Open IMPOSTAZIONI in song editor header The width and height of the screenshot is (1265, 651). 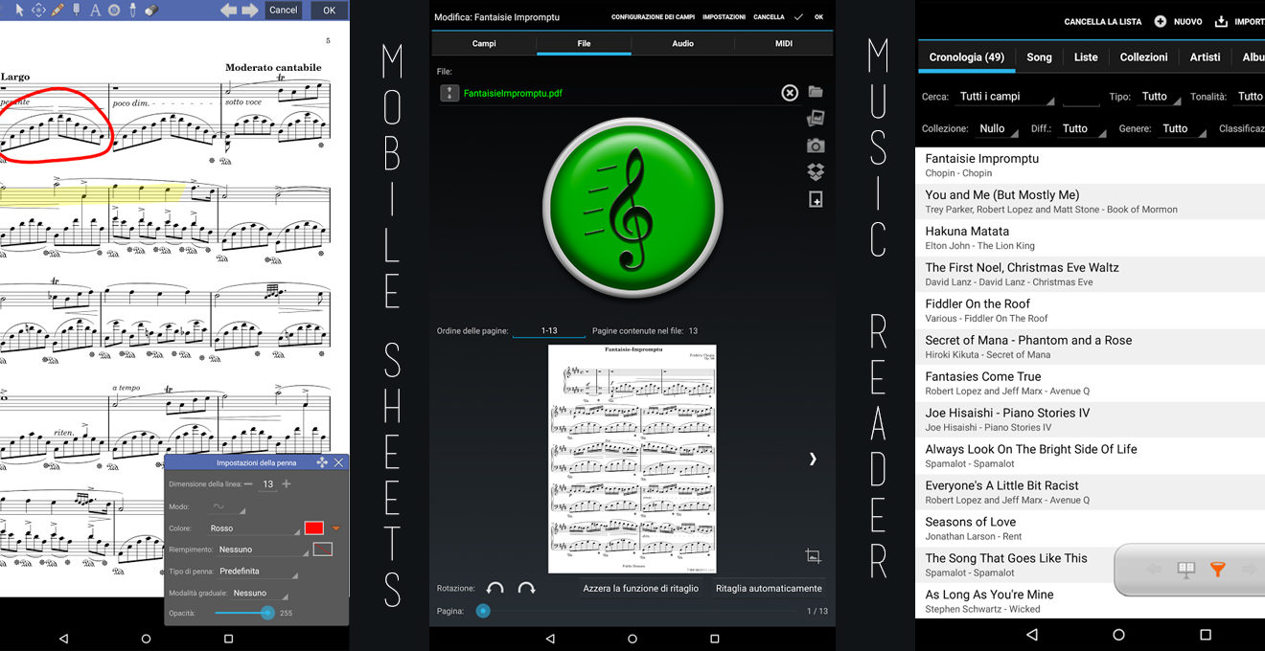724,17
